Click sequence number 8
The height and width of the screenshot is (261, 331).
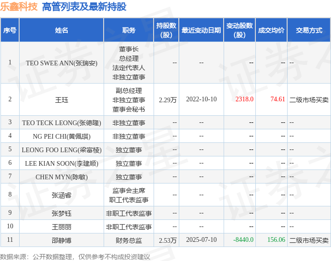coord(10,194)
